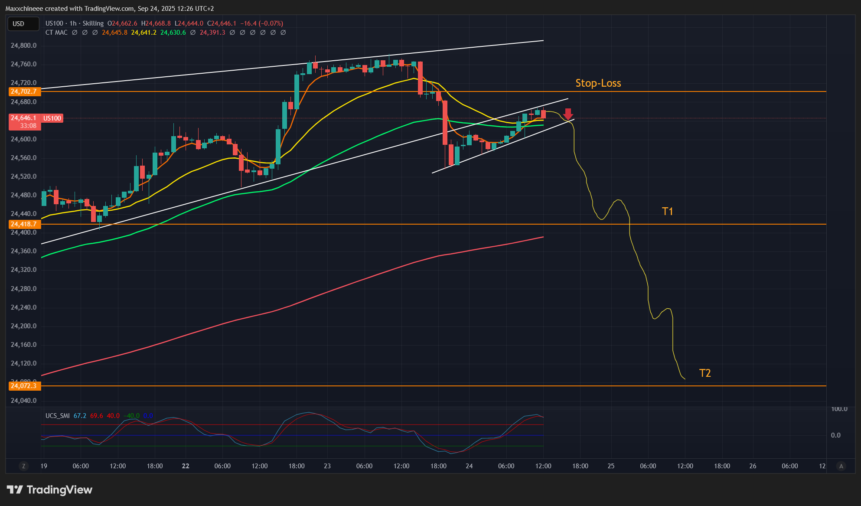The width and height of the screenshot is (861, 506).
Task: Click date label 22 on the time axis
Action: [x=186, y=466]
